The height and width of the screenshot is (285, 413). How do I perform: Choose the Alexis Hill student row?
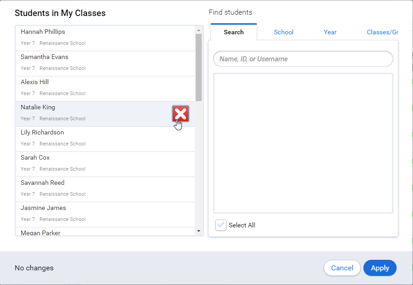[105, 89]
